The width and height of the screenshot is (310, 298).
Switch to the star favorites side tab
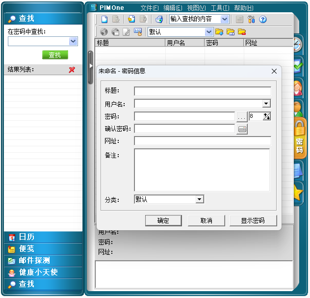[298, 193]
